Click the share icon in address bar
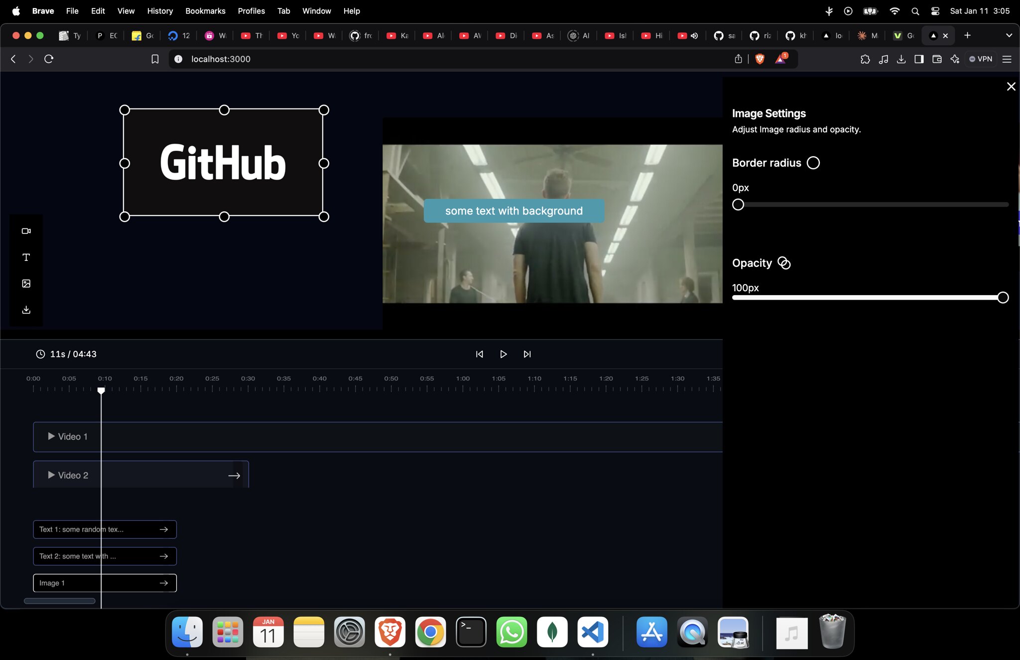This screenshot has height=660, width=1020. [x=738, y=59]
